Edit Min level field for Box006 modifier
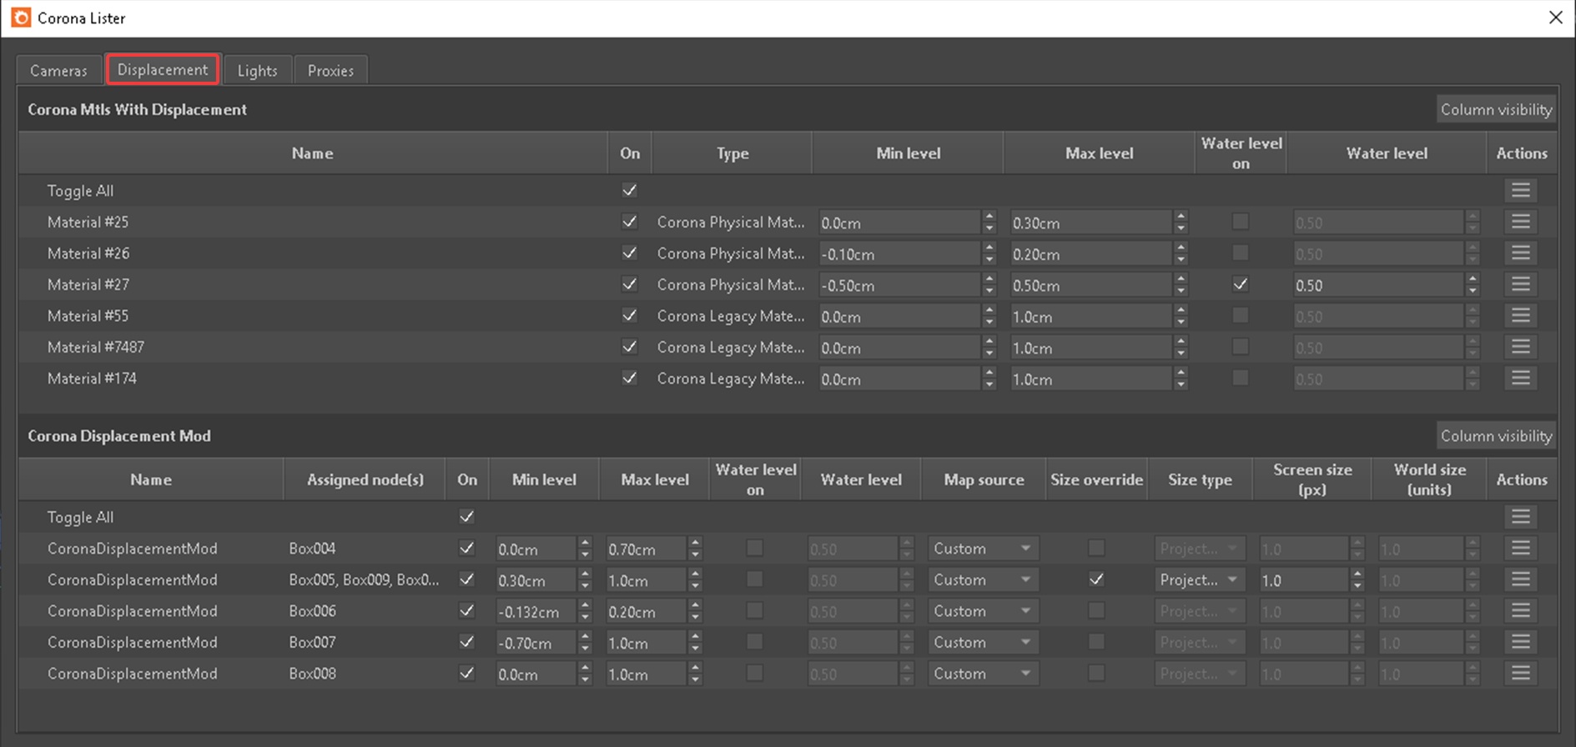Screen dimensions: 1576x747 pos(536,612)
